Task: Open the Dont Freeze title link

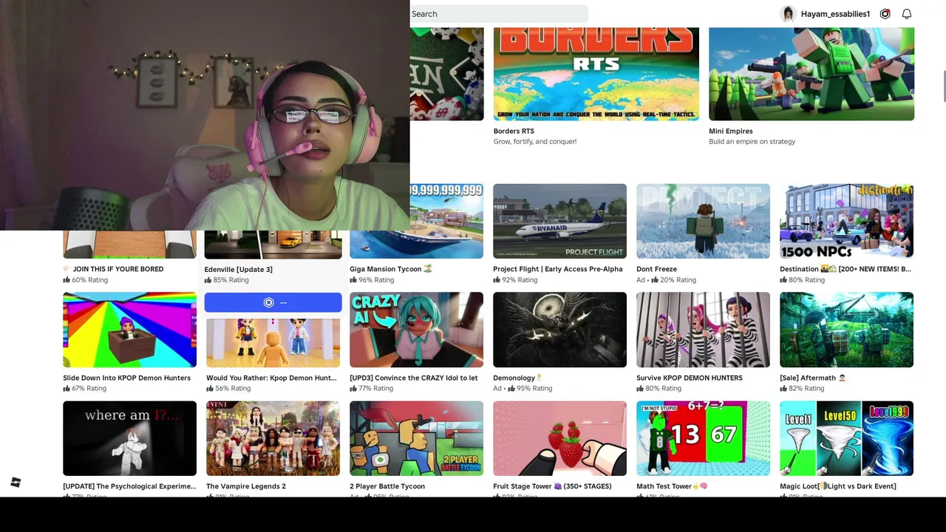Action: (656, 269)
